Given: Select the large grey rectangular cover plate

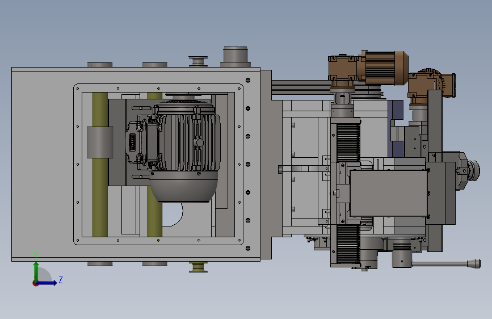Looking at the screenshot, I should (x=389, y=193).
